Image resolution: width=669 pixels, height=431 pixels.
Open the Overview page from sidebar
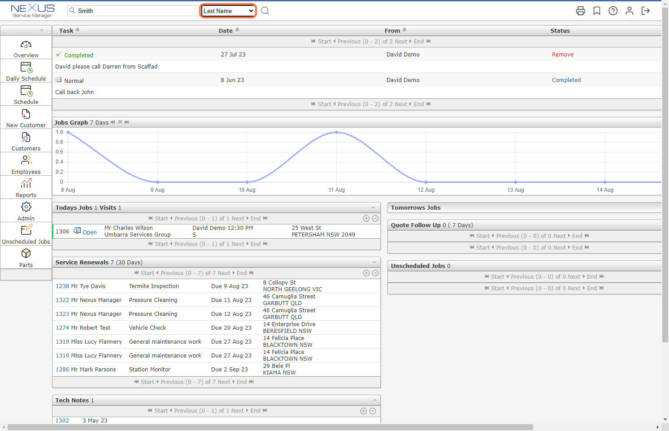26,49
